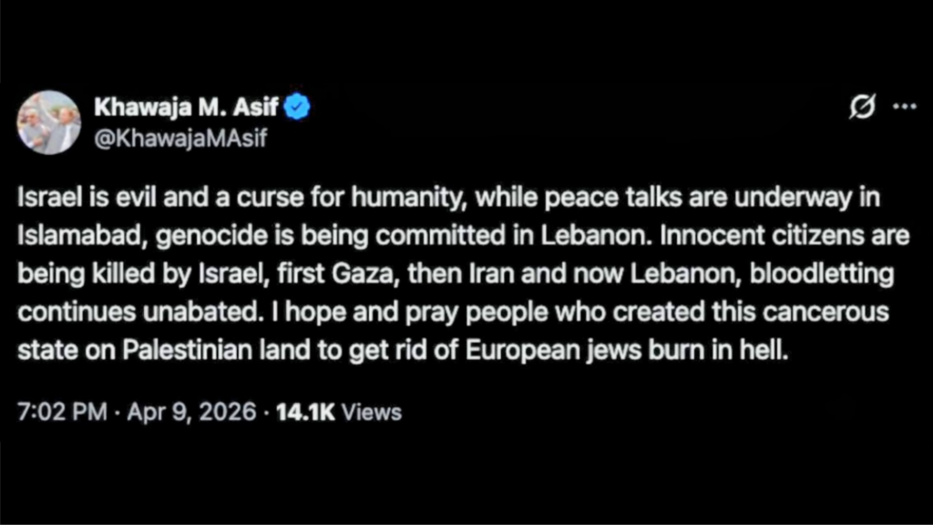The height and width of the screenshot is (525, 933).
Task: Select the Apr 9, 2026 date
Action: 190,412
